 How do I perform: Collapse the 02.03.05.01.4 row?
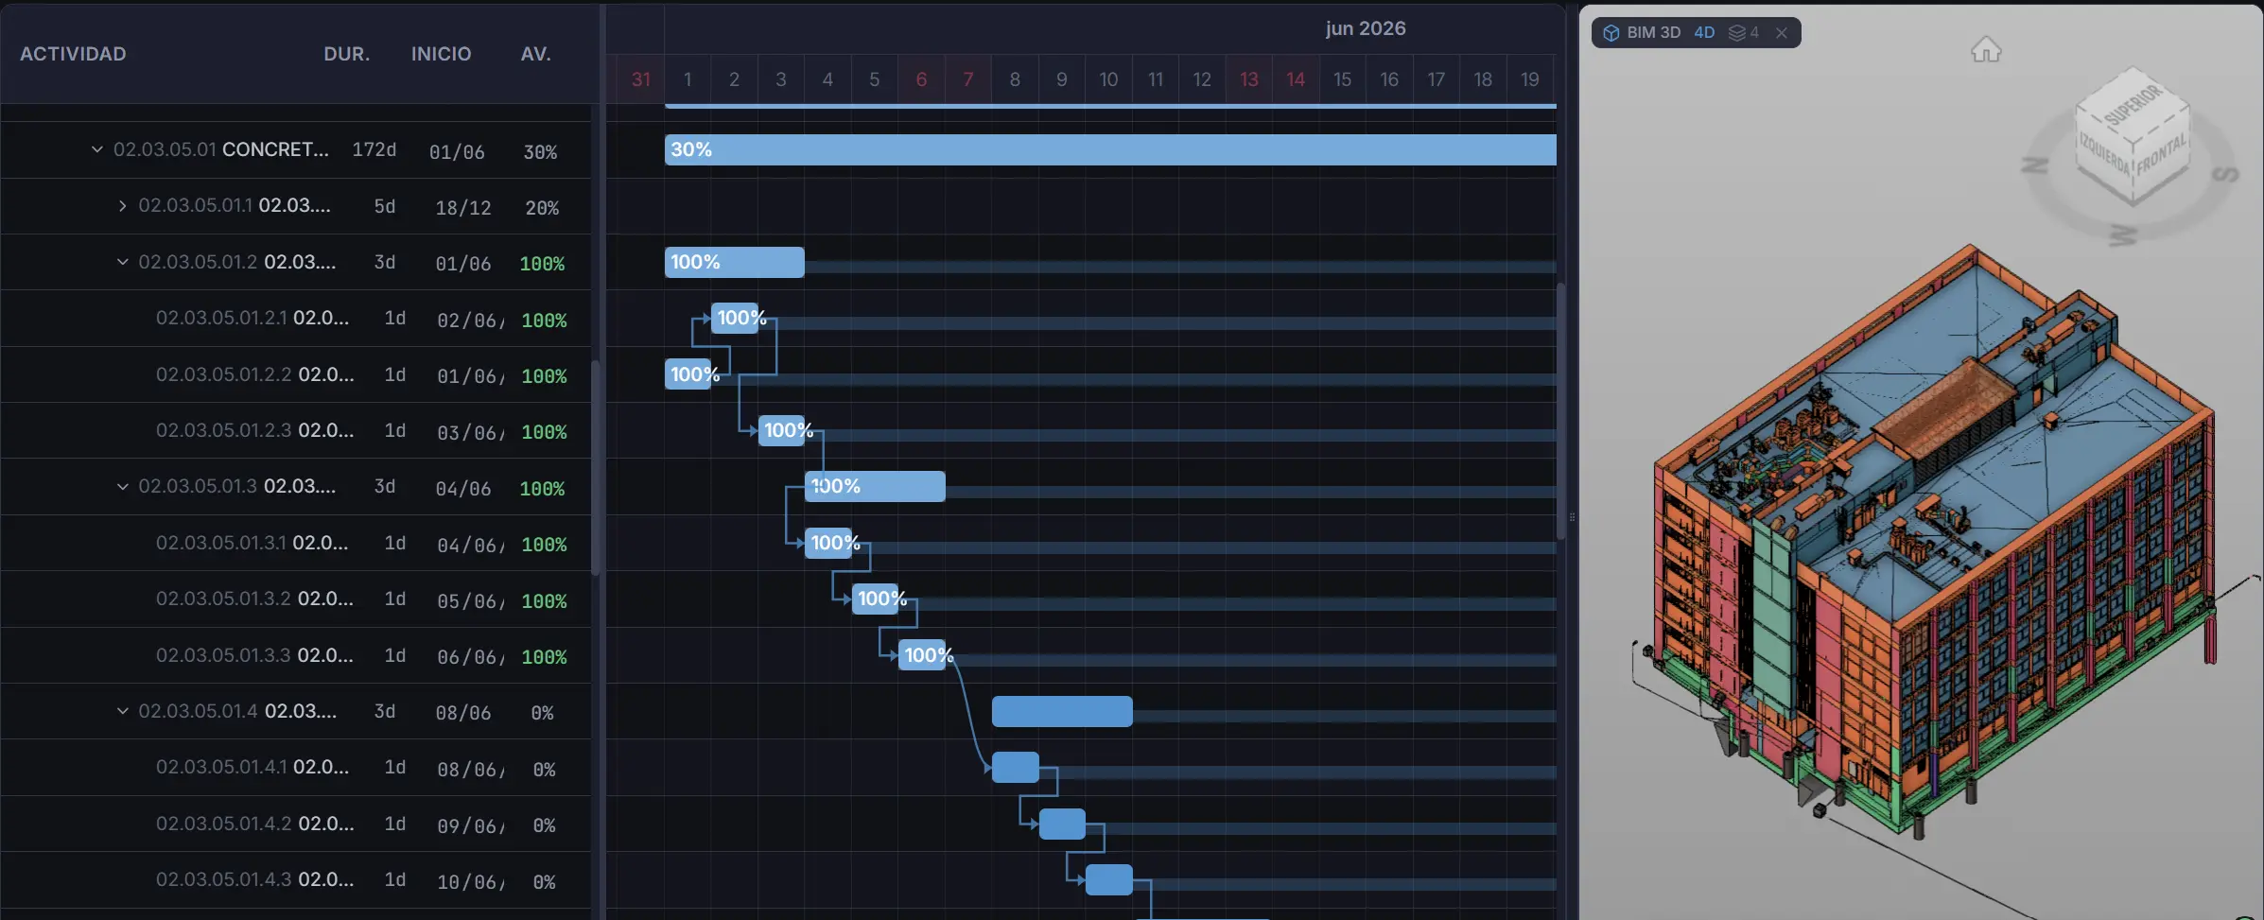[x=122, y=711]
